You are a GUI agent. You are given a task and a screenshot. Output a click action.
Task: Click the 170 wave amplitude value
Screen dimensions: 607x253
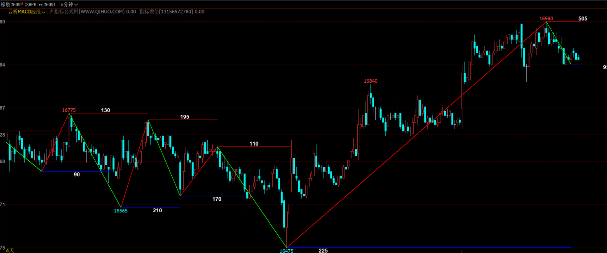[x=217, y=199]
